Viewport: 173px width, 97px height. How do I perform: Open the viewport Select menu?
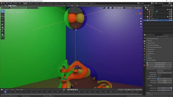click(17, 8)
